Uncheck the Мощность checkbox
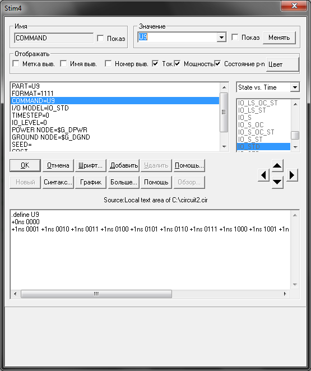Viewport: 311px width, 371px height. point(177,63)
